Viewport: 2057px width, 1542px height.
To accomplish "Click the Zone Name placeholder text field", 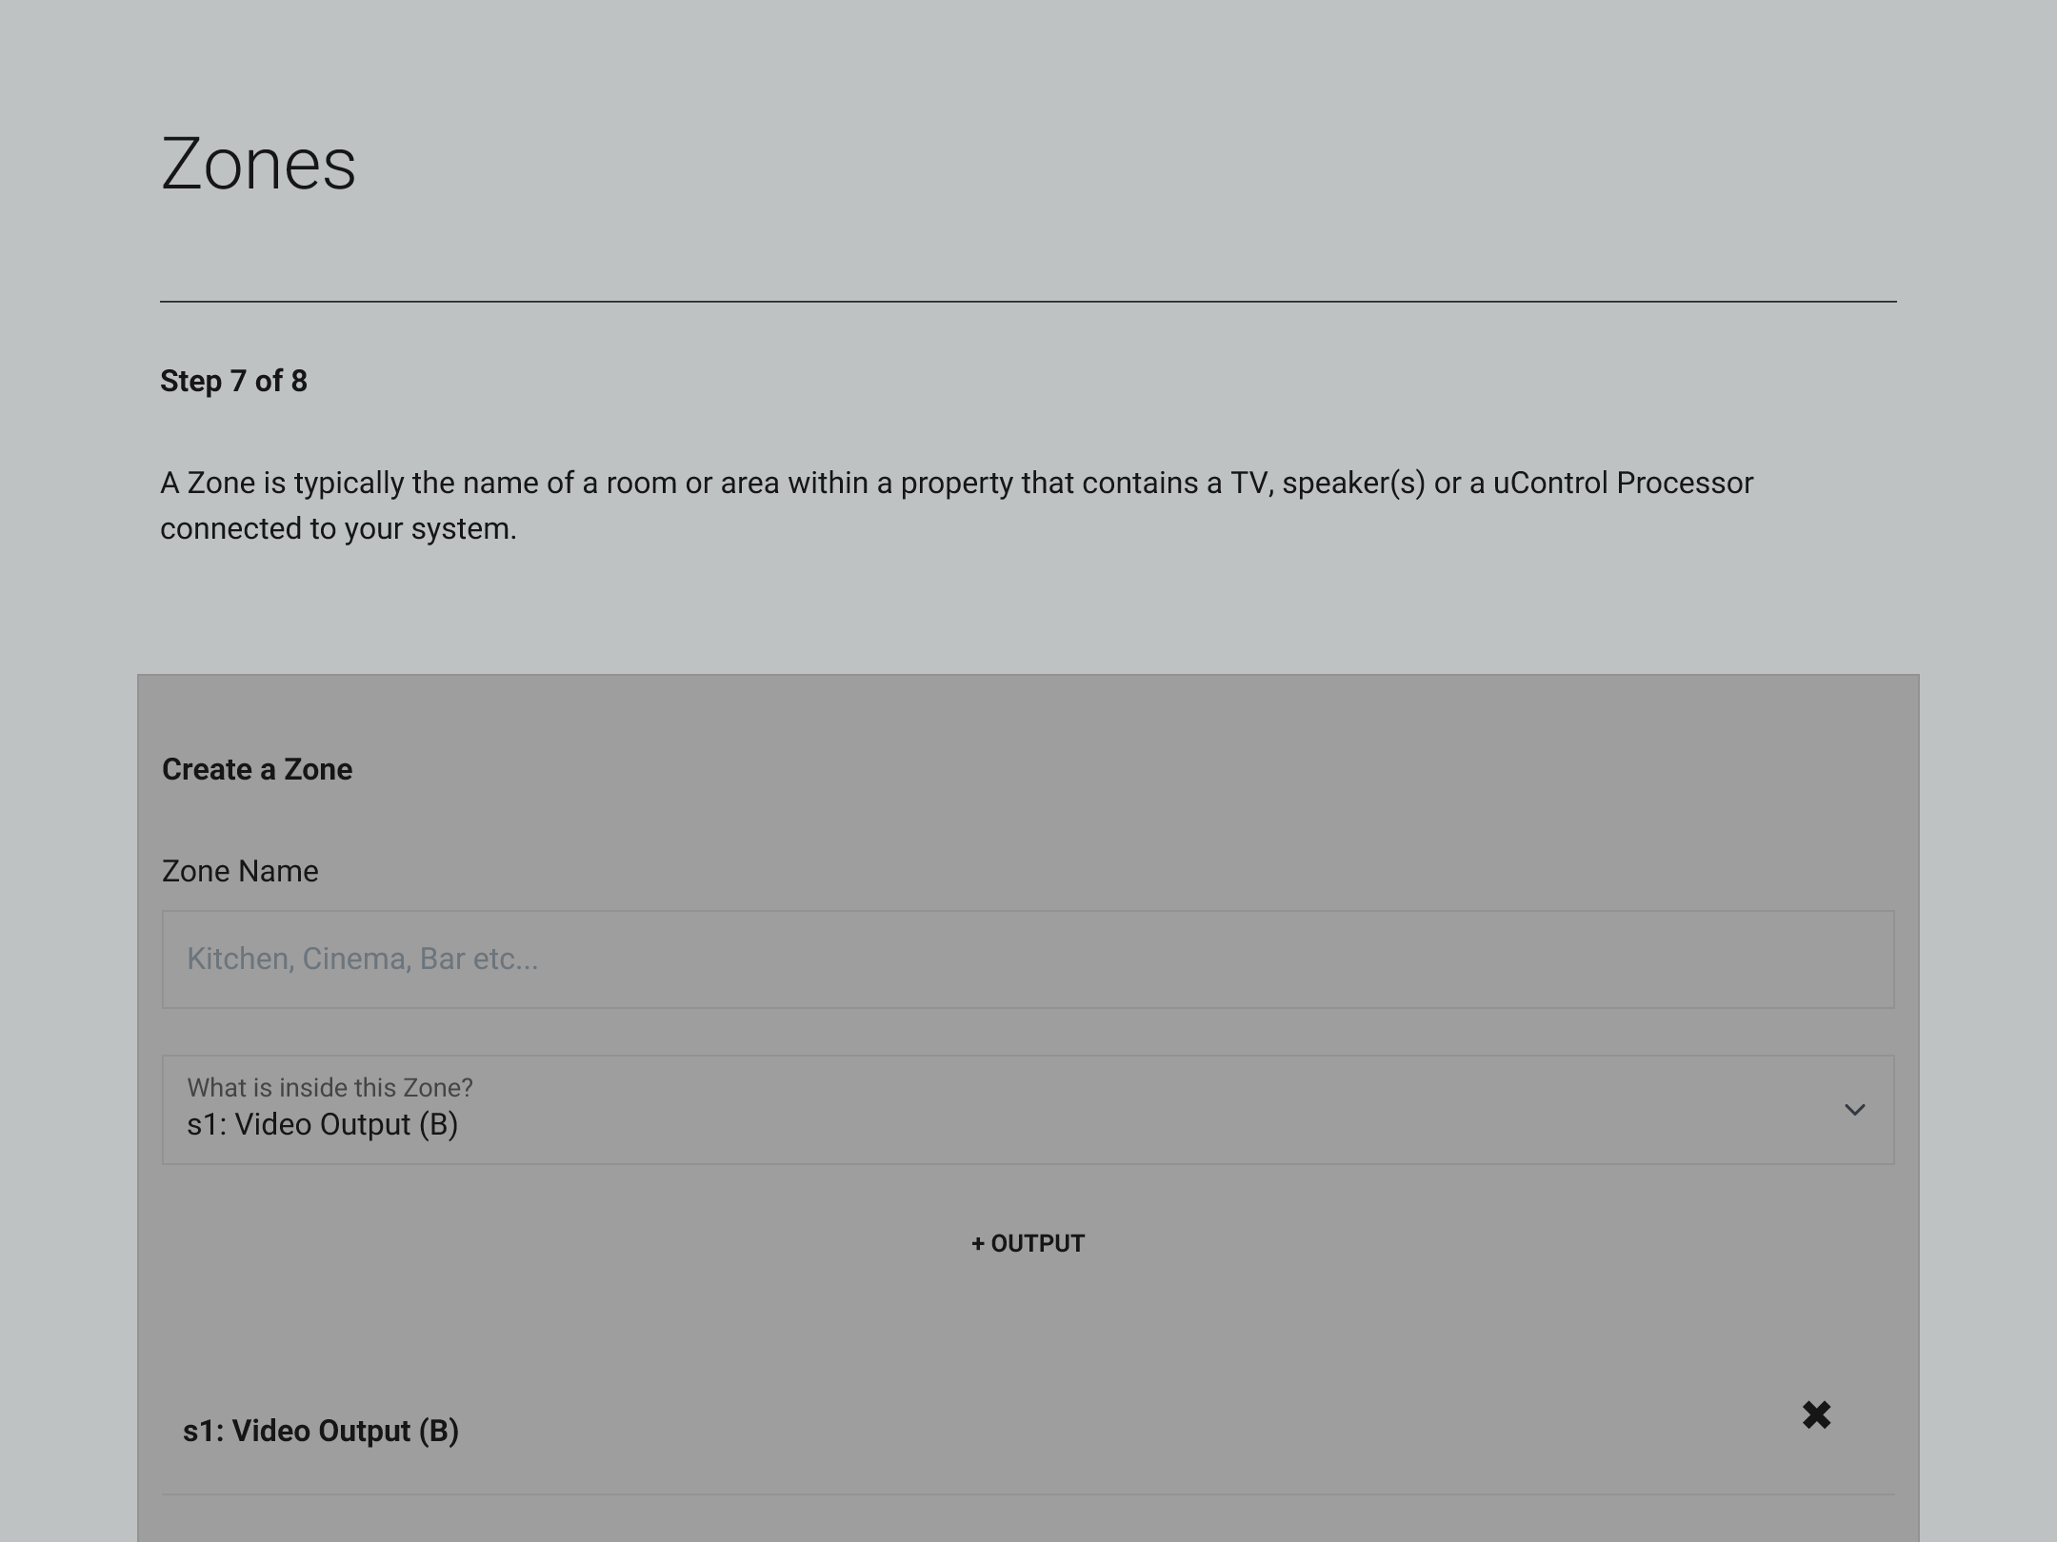I will click(x=1028, y=959).
